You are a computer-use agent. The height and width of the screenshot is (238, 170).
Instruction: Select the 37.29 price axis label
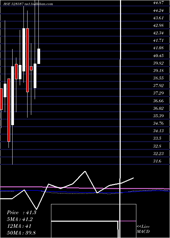click(x=158, y=93)
